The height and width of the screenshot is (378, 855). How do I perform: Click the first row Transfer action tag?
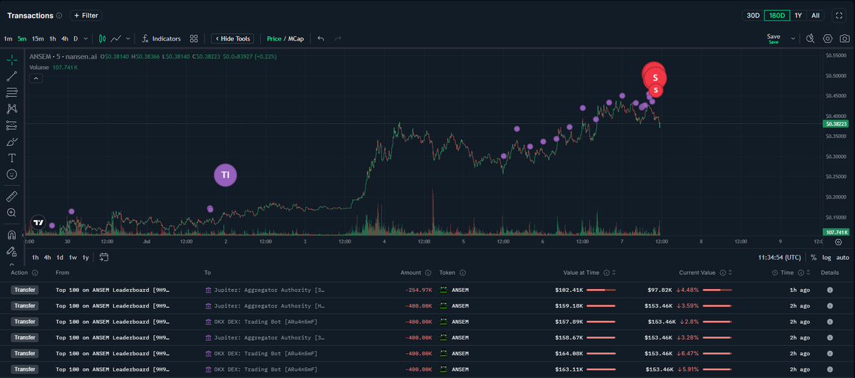tap(25, 290)
